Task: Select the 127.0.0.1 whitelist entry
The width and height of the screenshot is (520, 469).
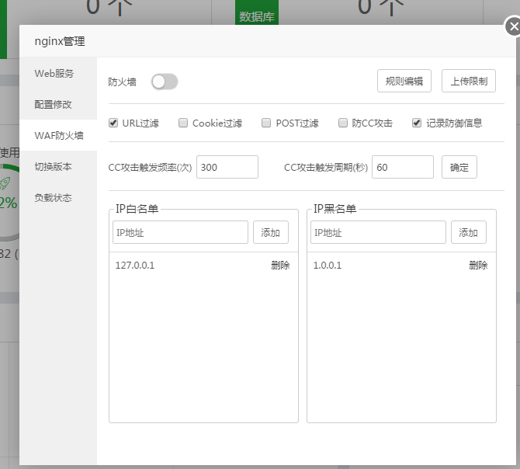Action: pos(135,266)
